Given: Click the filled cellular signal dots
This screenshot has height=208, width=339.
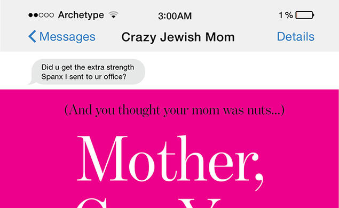Looking at the screenshot, I should click(x=33, y=15).
